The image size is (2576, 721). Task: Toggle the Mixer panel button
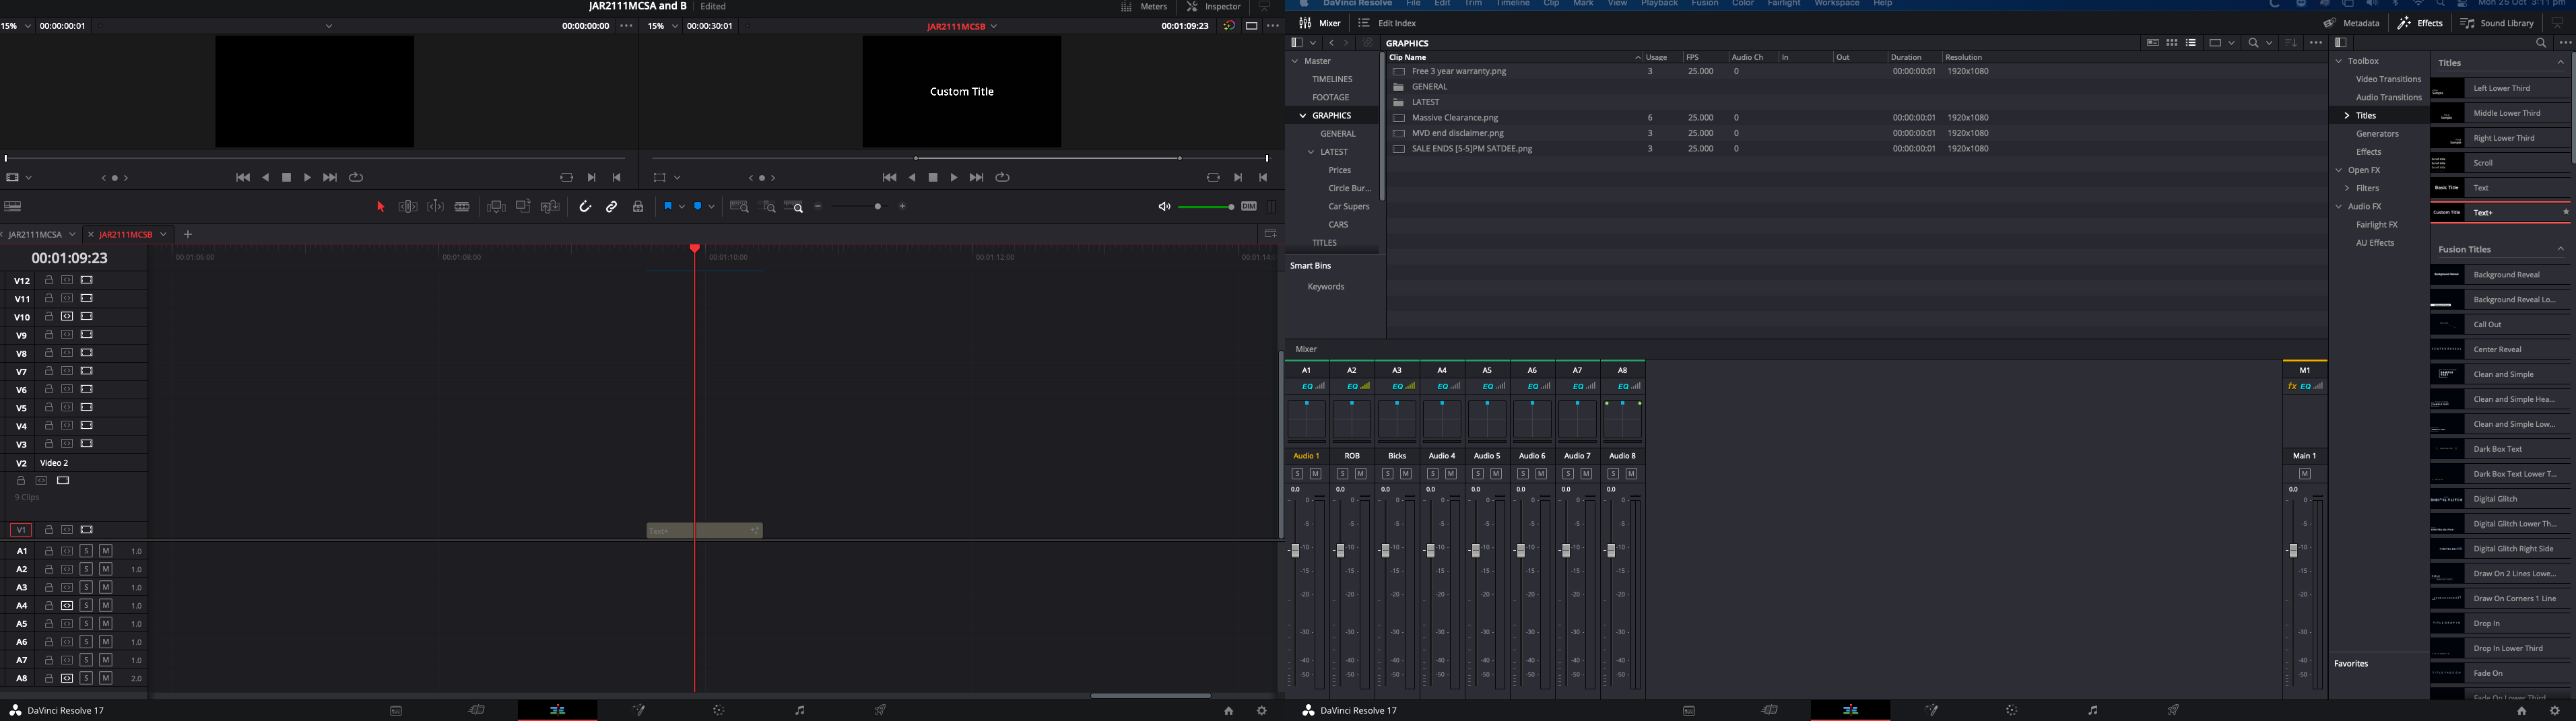(x=1320, y=23)
